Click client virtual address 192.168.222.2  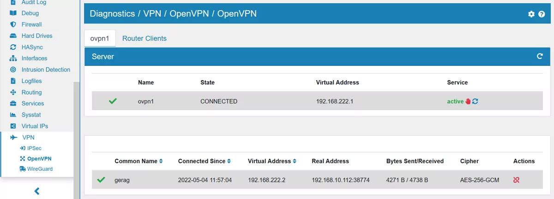tap(267, 180)
